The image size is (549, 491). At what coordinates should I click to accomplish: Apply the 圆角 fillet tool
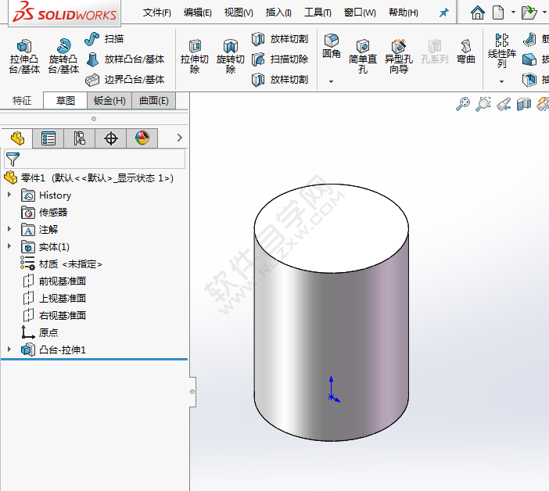click(332, 46)
